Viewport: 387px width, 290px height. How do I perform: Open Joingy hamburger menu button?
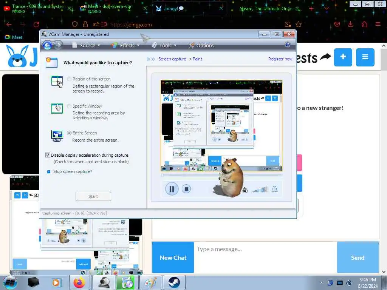(365, 57)
